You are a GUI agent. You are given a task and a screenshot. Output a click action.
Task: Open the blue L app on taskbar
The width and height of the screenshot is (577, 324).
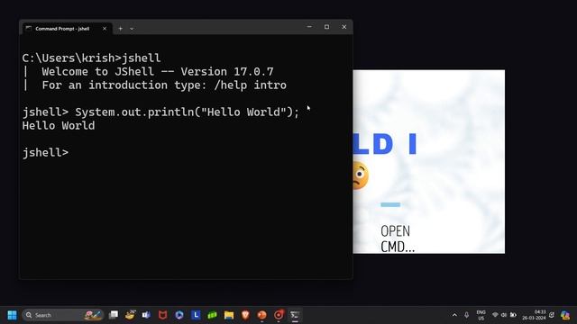tap(196, 315)
